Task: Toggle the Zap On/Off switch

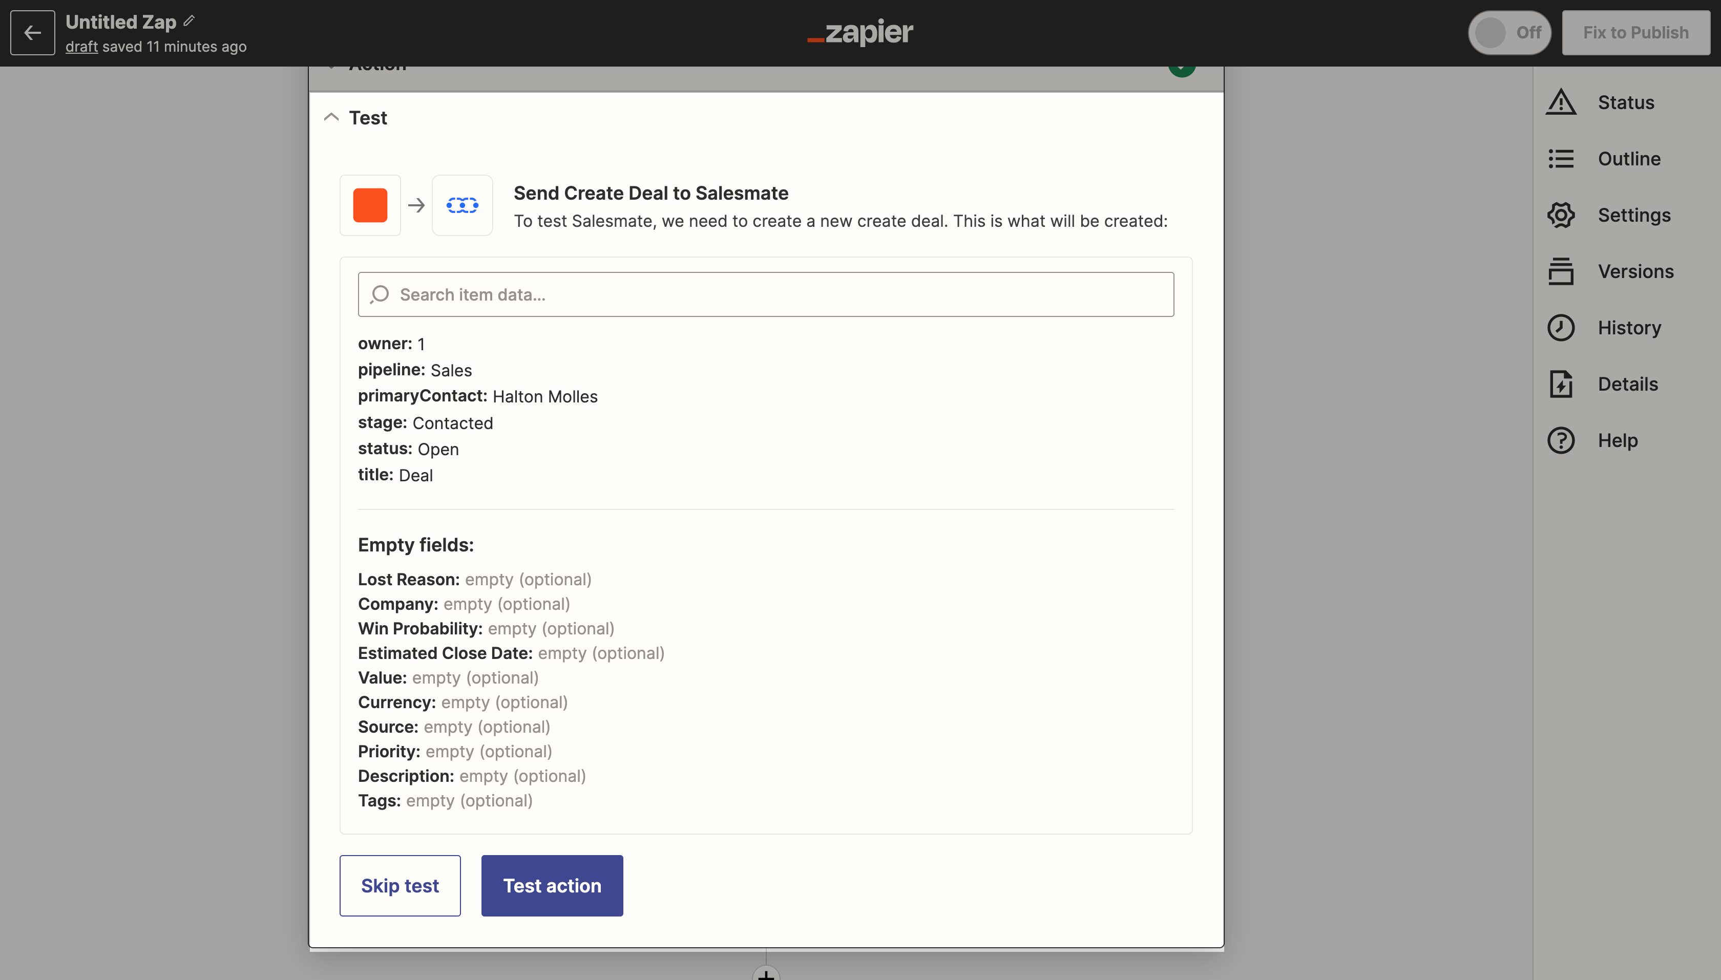Action: coord(1509,32)
